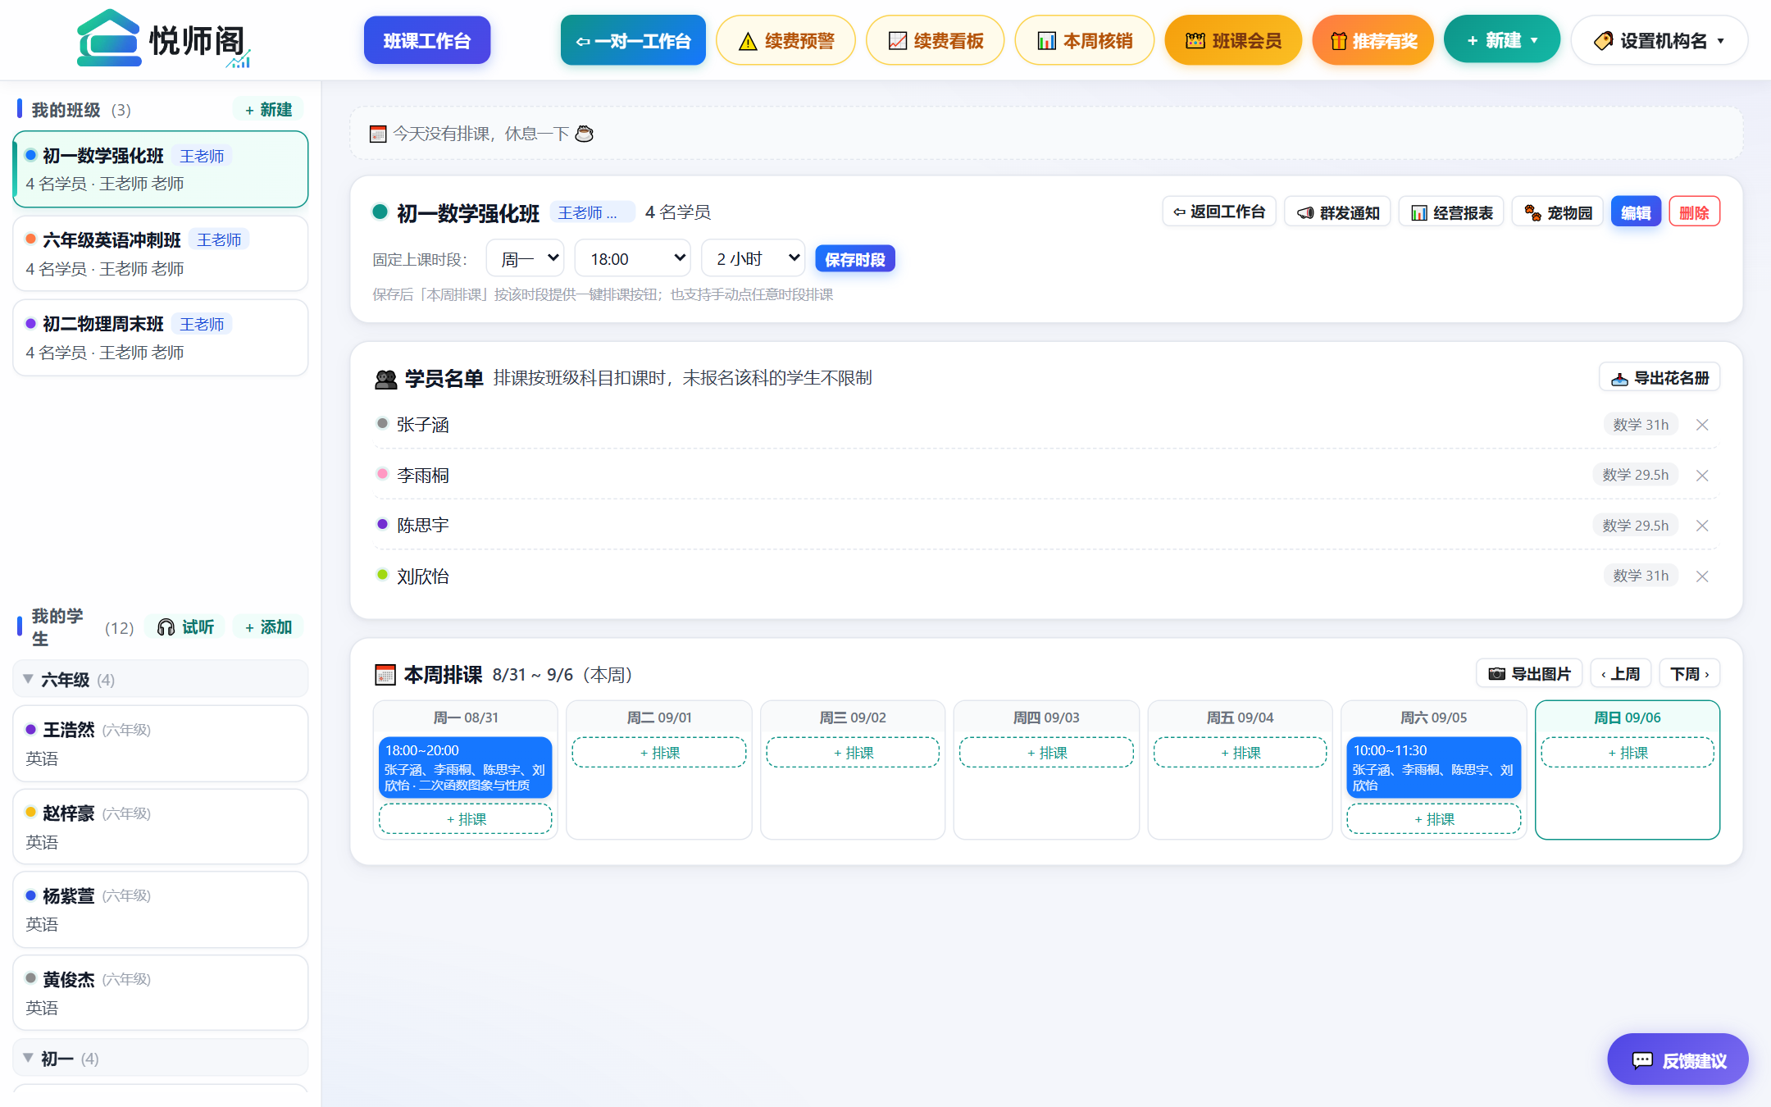Click 保存时段 button

pos(855,259)
